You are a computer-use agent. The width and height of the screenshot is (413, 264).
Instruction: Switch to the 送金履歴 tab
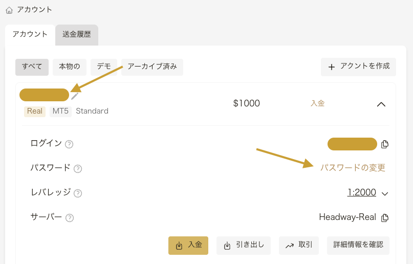[x=77, y=35]
